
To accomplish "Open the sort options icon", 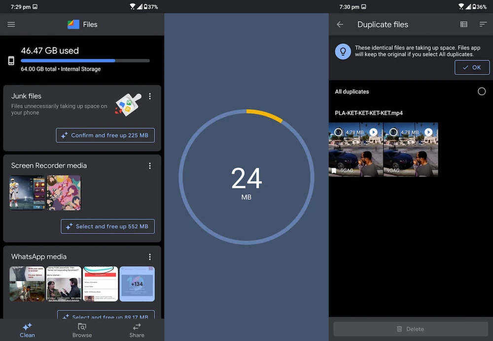I will [483, 25].
